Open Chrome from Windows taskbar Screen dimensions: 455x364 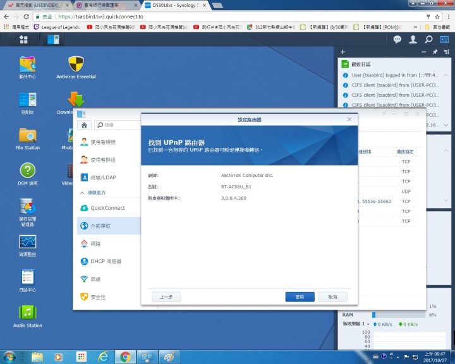click(x=125, y=357)
